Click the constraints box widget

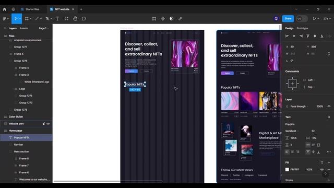[x=292, y=84]
